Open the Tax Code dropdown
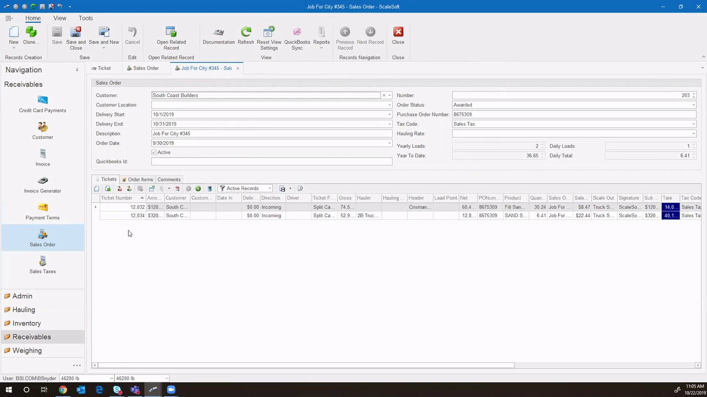Viewport: 707px width, 397px height. (x=693, y=124)
